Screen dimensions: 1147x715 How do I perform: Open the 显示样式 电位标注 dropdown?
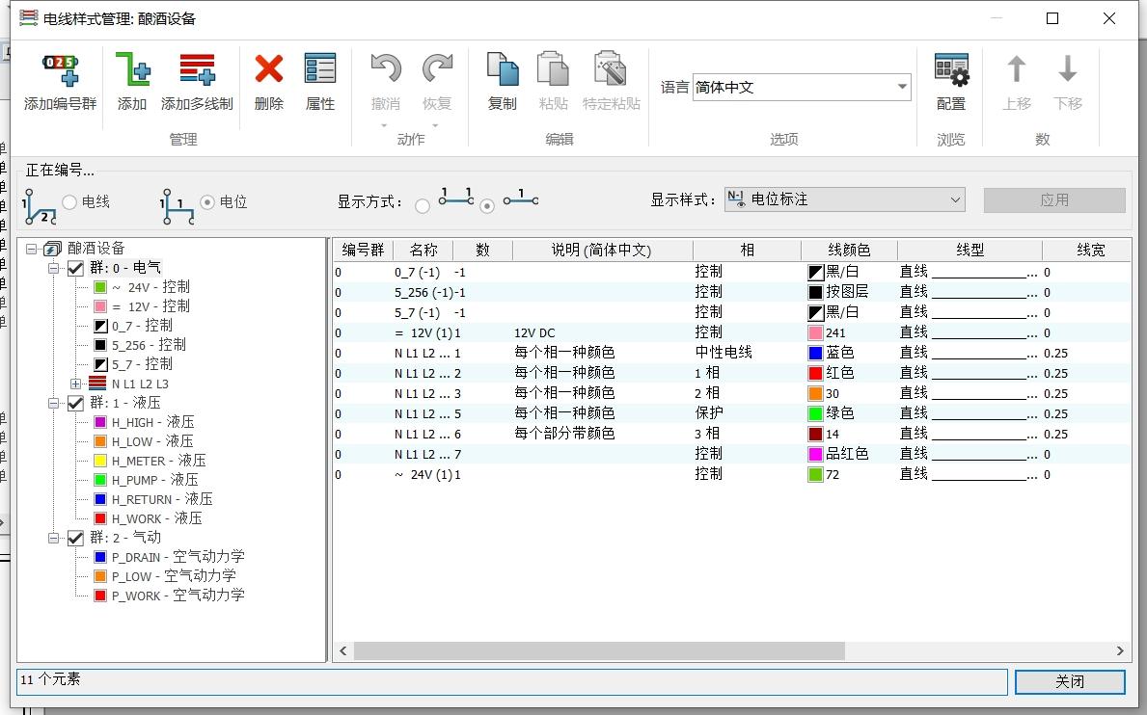[955, 199]
